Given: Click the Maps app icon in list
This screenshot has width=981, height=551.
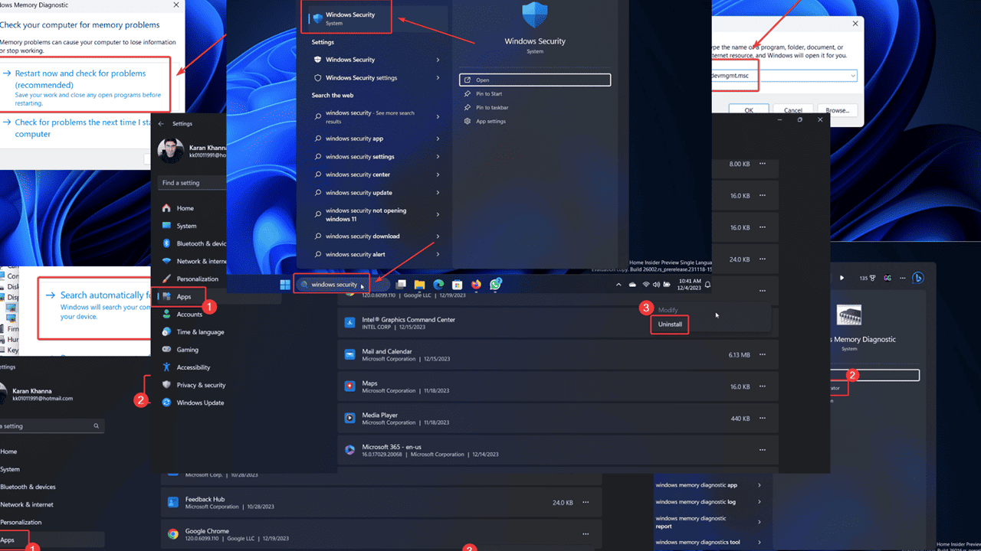Looking at the screenshot, I should click(349, 386).
